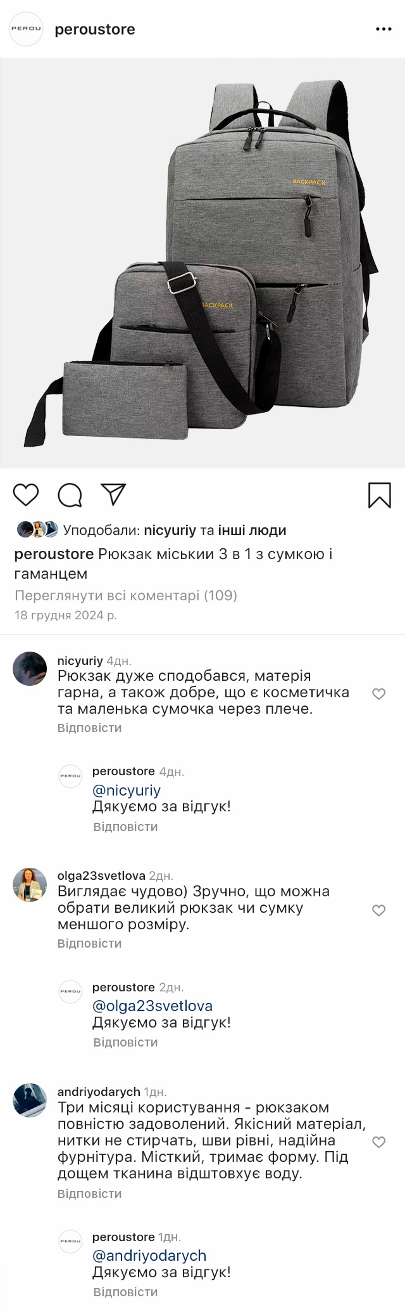
Task: Like olga23svetlova's comment
Action: tap(378, 910)
